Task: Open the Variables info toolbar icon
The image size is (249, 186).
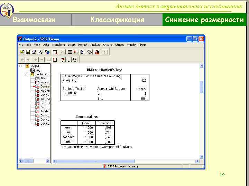Action: click(82, 52)
